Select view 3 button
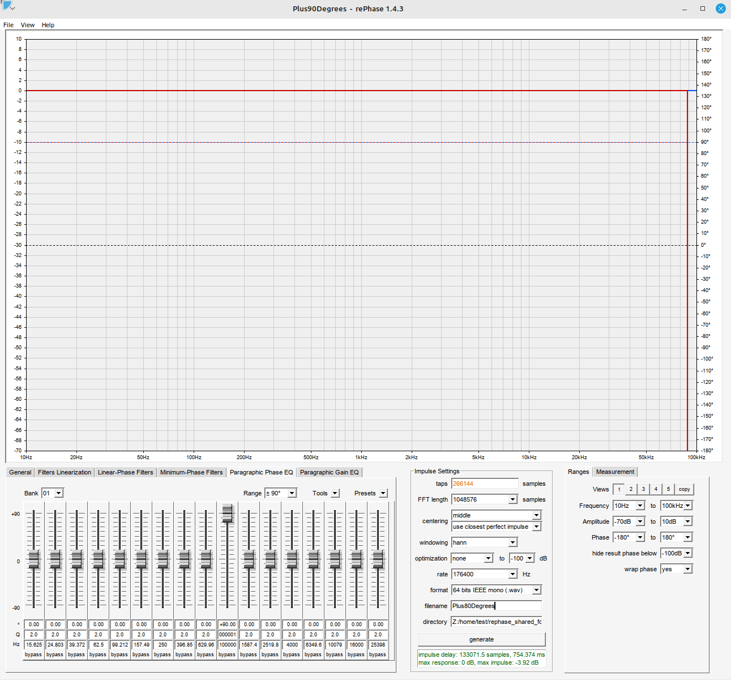The image size is (731, 680). pos(644,489)
